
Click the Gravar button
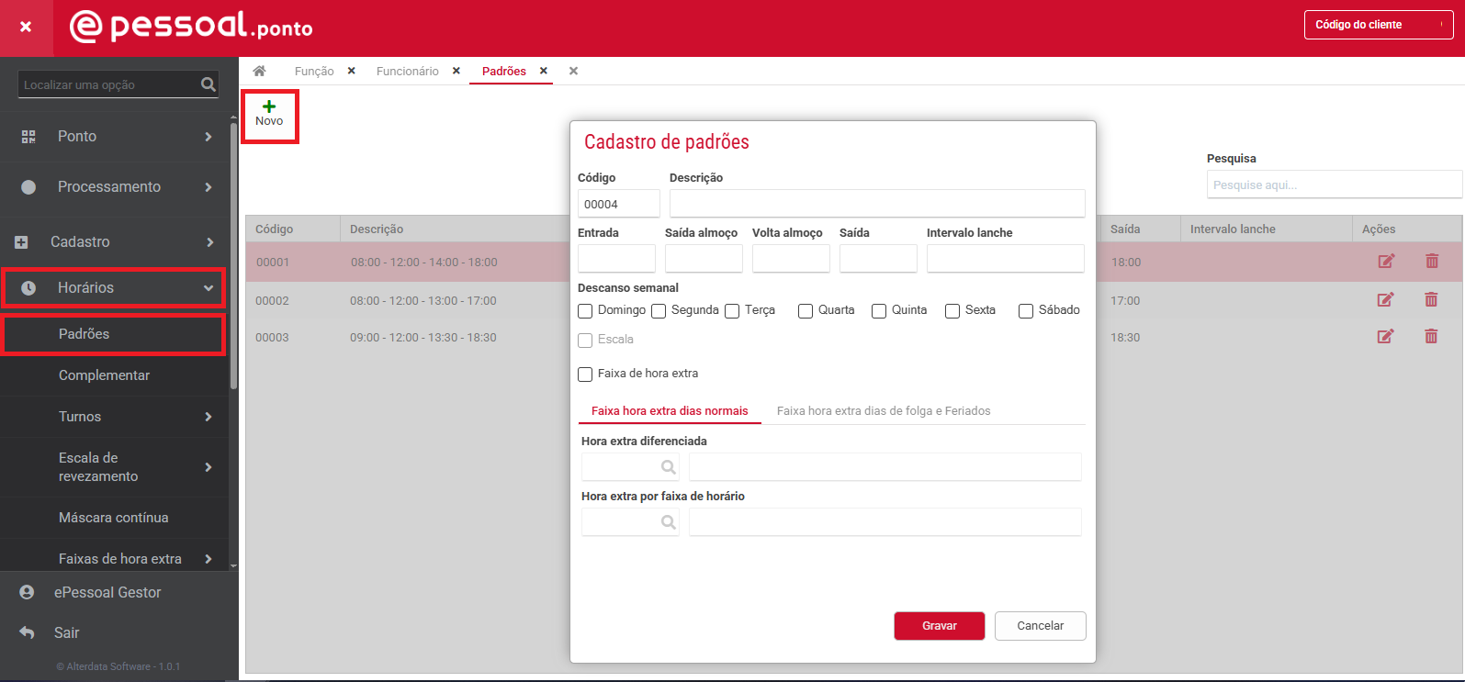click(x=940, y=626)
